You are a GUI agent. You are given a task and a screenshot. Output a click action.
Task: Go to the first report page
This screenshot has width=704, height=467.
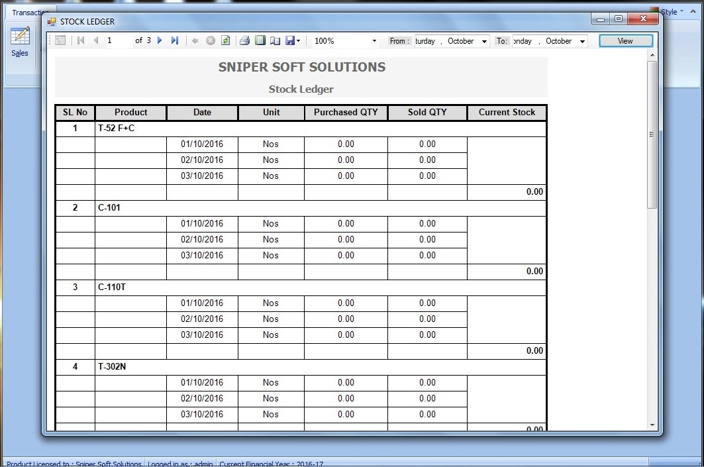81,41
